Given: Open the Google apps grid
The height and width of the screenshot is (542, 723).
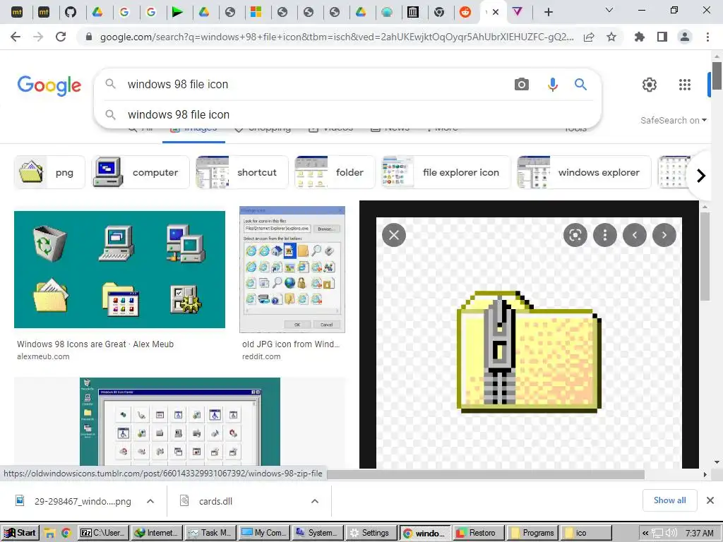Looking at the screenshot, I should click(685, 85).
